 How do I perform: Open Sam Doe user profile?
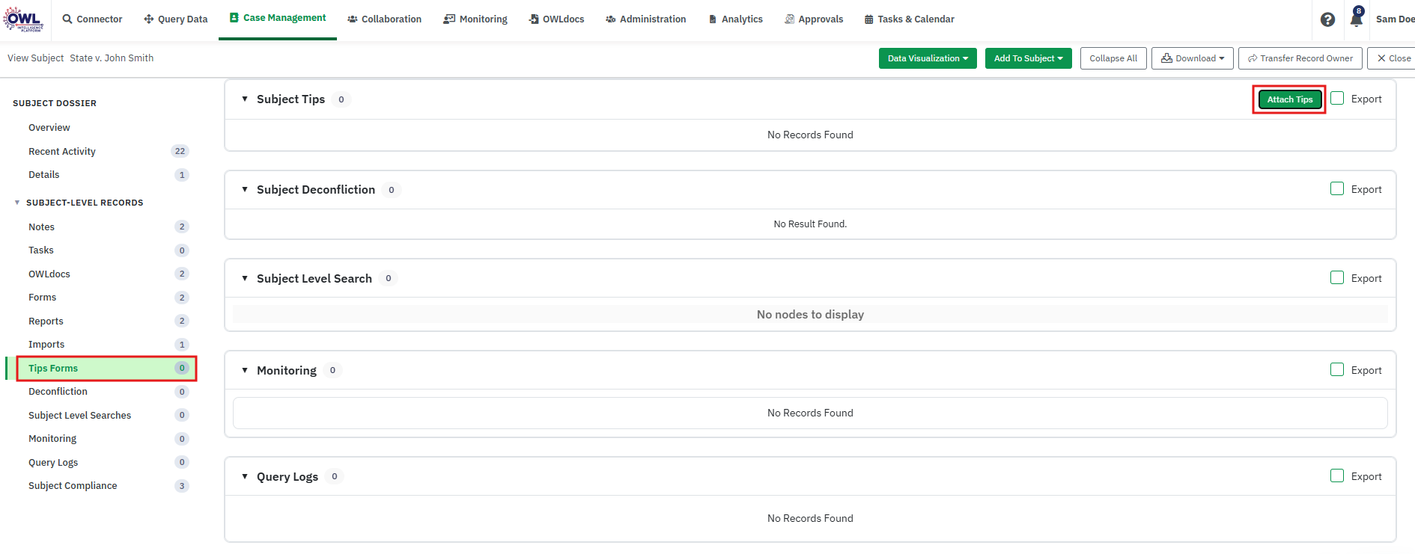[x=1395, y=19]
